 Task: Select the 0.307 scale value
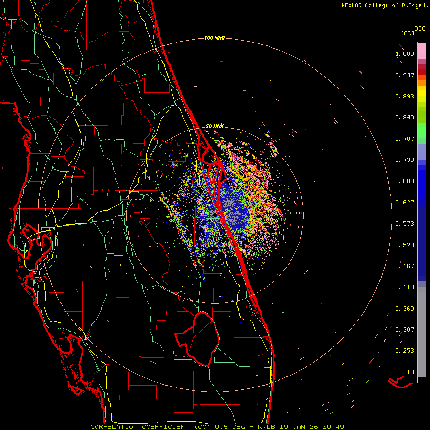tap(405, 330)
